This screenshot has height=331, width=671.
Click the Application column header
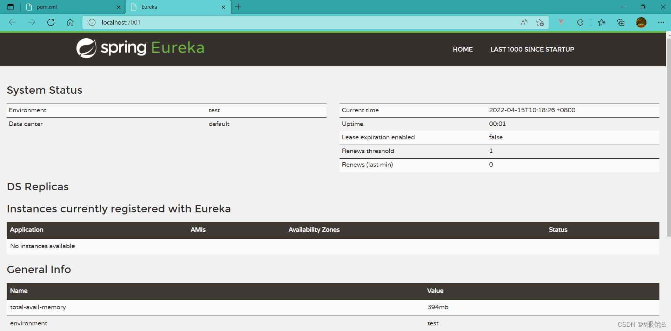(x=27, y=230)
